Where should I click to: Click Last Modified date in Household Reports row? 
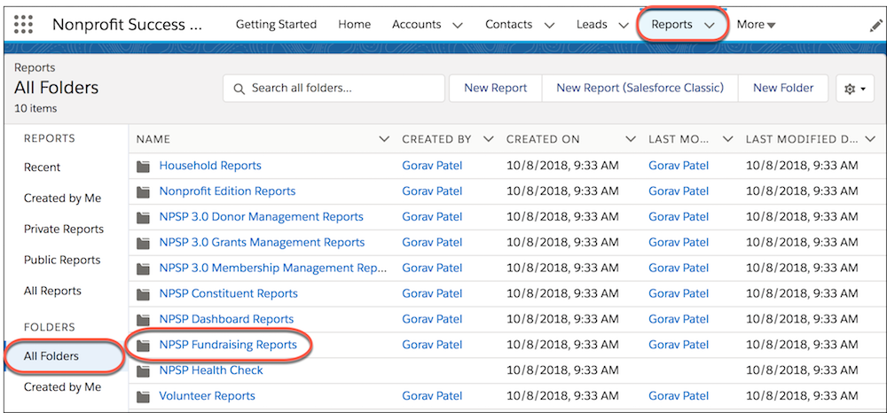pos(802,166)
